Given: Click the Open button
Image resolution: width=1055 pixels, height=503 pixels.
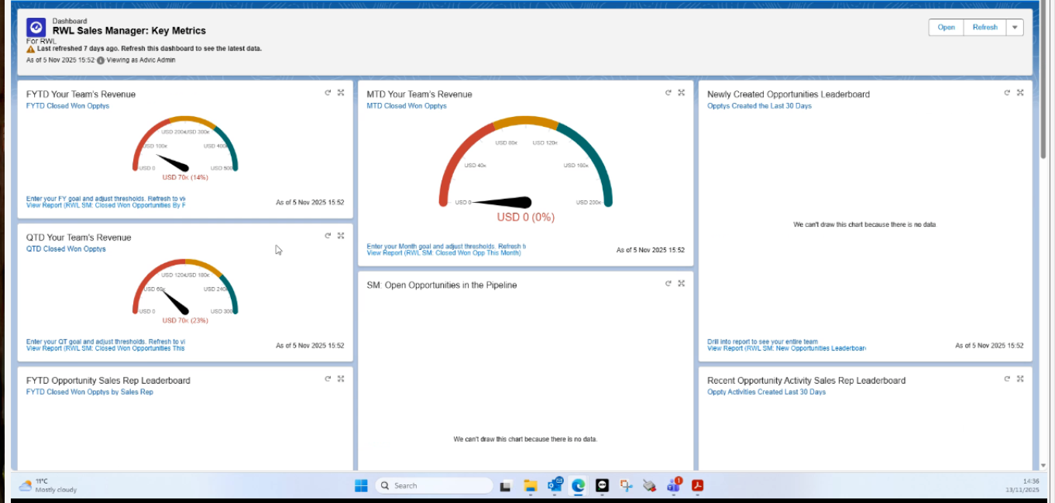Looking at the screenshot, I should 945,27.
